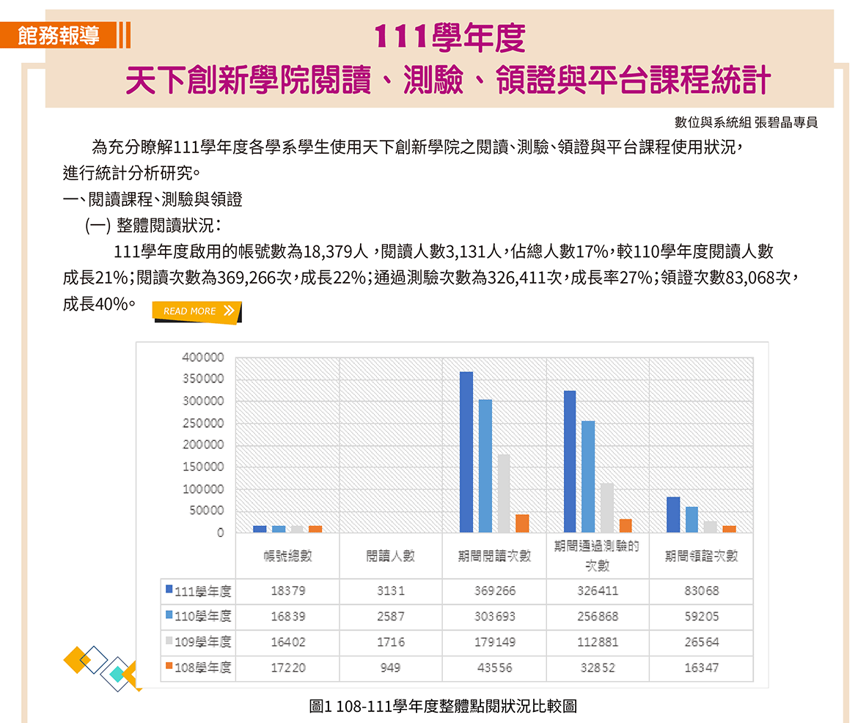This screenshot has width=855, height=723.
Task: Click the table cell showing 16347
Action: 701,667
